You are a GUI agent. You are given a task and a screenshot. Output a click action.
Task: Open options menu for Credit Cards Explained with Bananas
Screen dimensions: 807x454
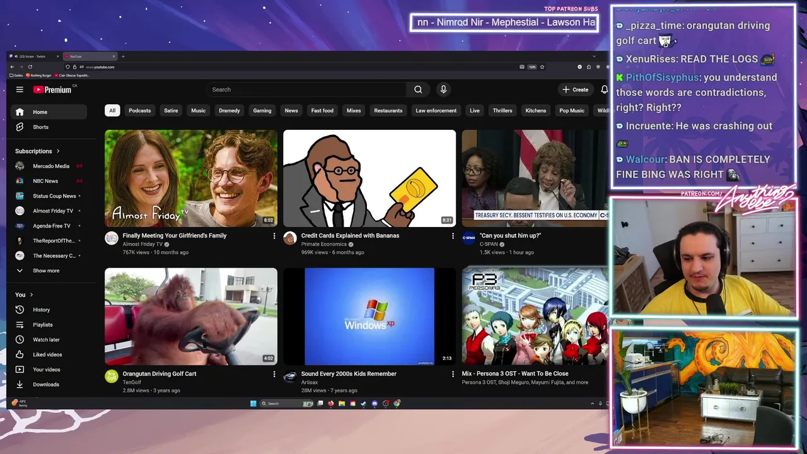(x=452, y=236)
